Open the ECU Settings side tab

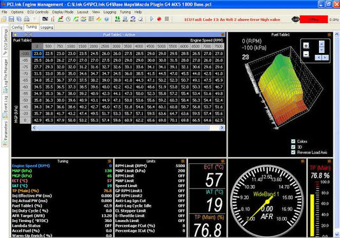5,42
